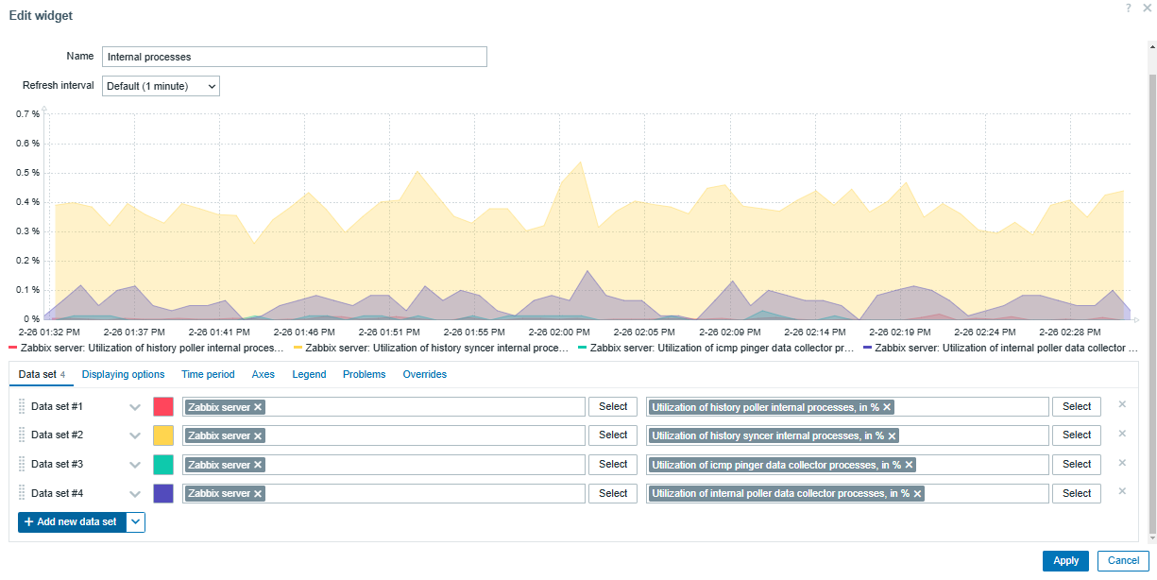Click the host pattern field of Data set #1
This screenshot has height=580, width=1157.
383,406
